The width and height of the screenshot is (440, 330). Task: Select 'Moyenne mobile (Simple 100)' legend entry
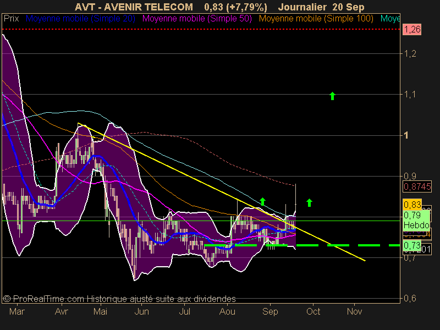[316, 19]
